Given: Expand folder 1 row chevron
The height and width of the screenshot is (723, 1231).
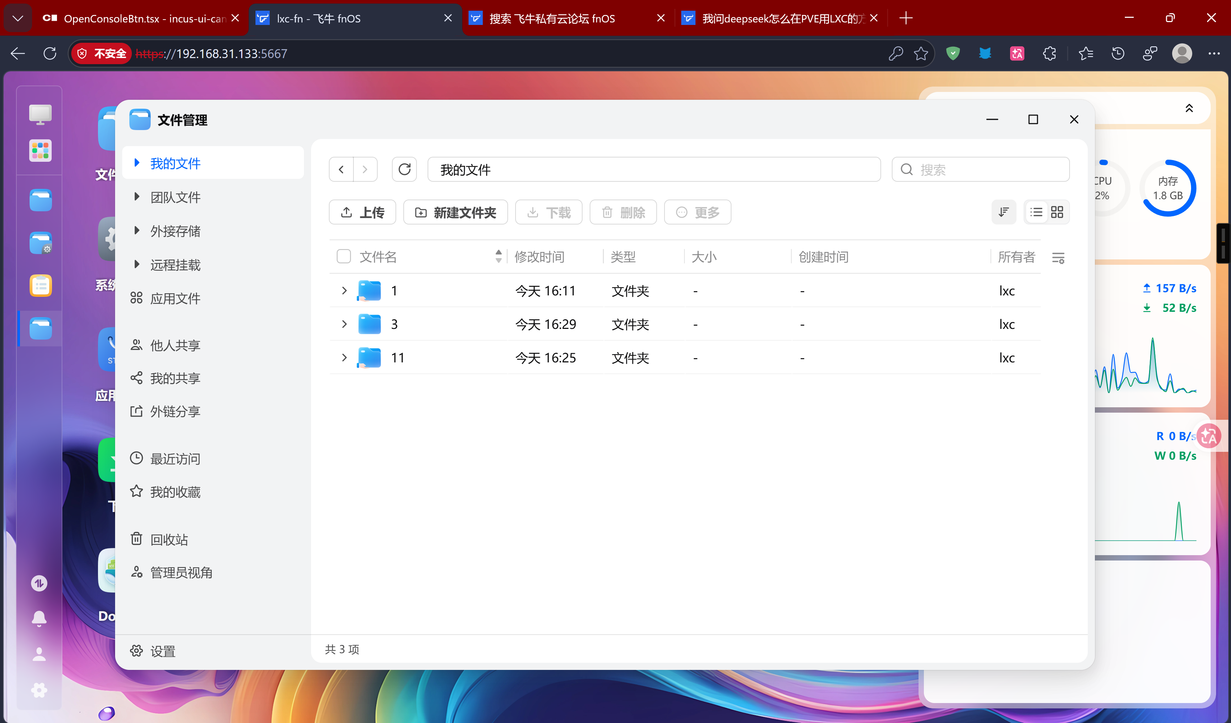Looking at the screenshot, I should [344, 291].
